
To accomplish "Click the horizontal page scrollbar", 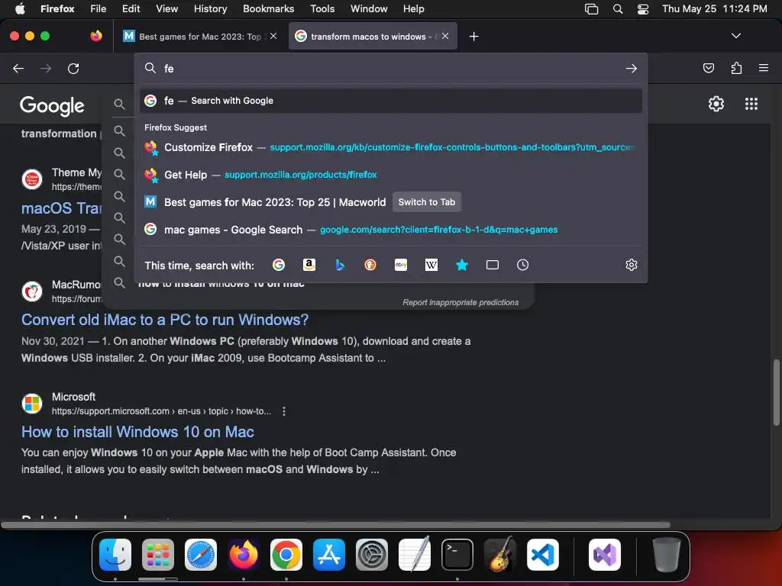I will (x=336, y=525).
